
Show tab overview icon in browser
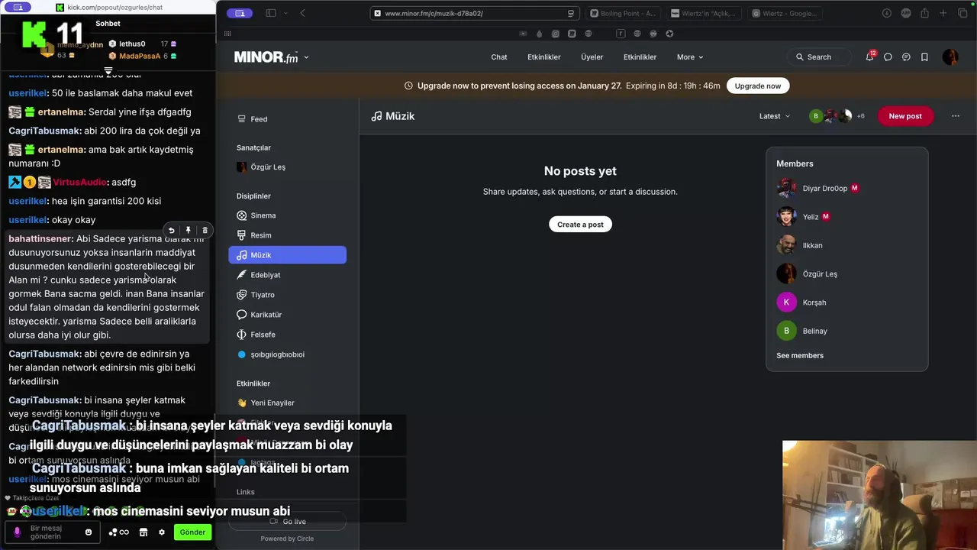[961, 13]
